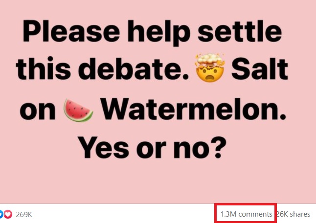Open the pink post image background

(x=158, y=102)
